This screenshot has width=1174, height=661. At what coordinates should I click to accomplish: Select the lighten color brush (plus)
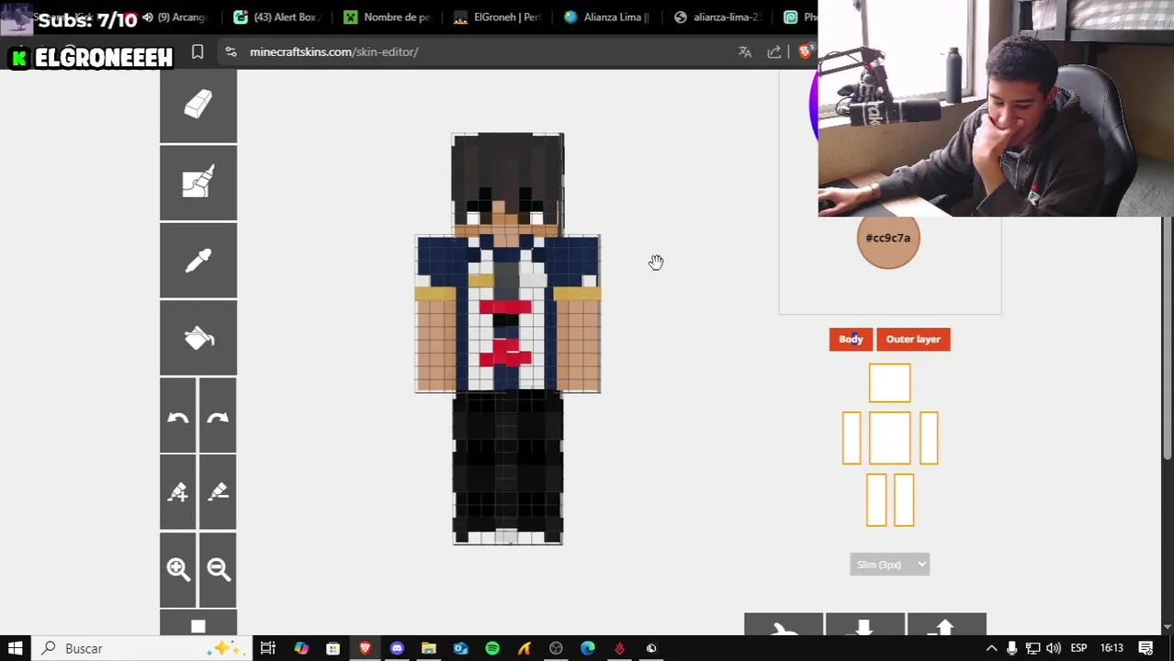[x=178, y=493]
